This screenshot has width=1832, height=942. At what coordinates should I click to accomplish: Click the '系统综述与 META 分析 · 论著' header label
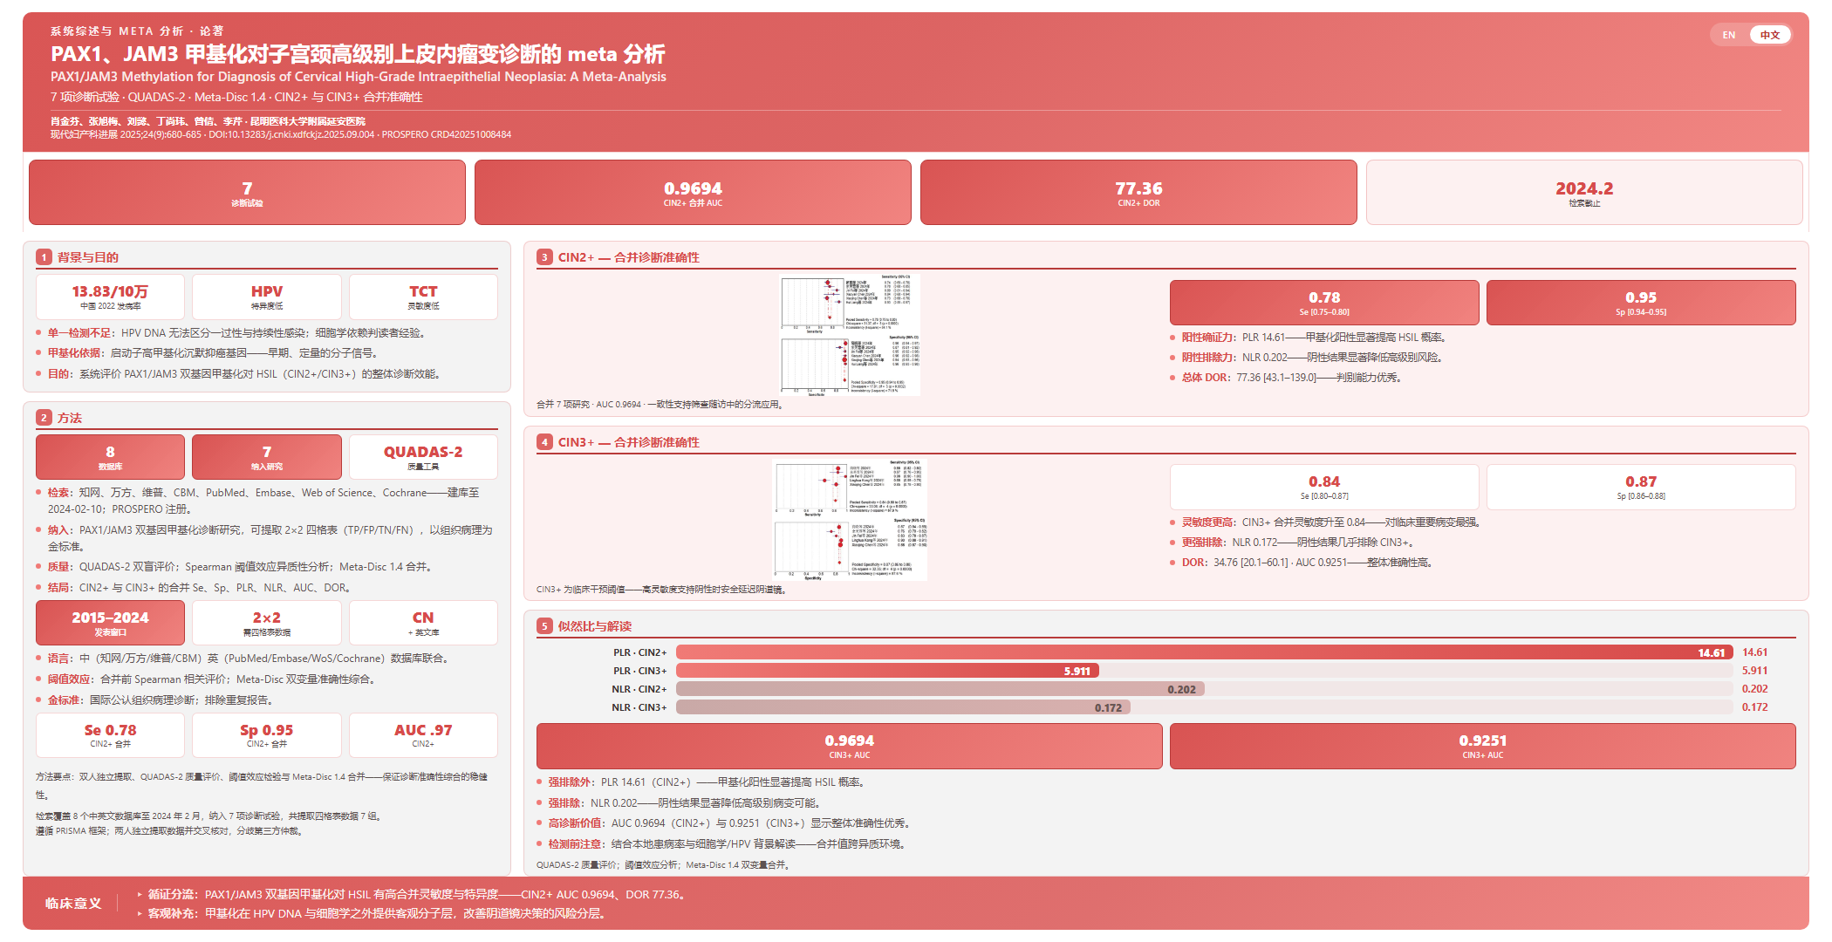click(137, 31)
